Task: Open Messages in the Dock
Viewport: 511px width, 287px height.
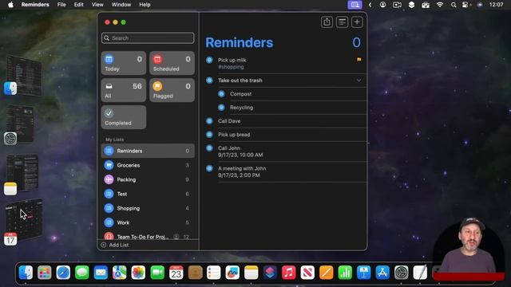Action: click(x=81, y=273)
